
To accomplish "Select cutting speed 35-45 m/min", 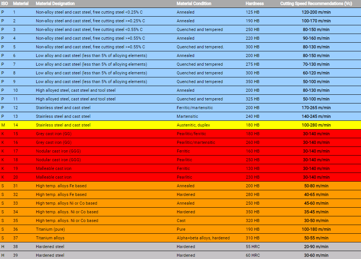I will coord(316,212).
